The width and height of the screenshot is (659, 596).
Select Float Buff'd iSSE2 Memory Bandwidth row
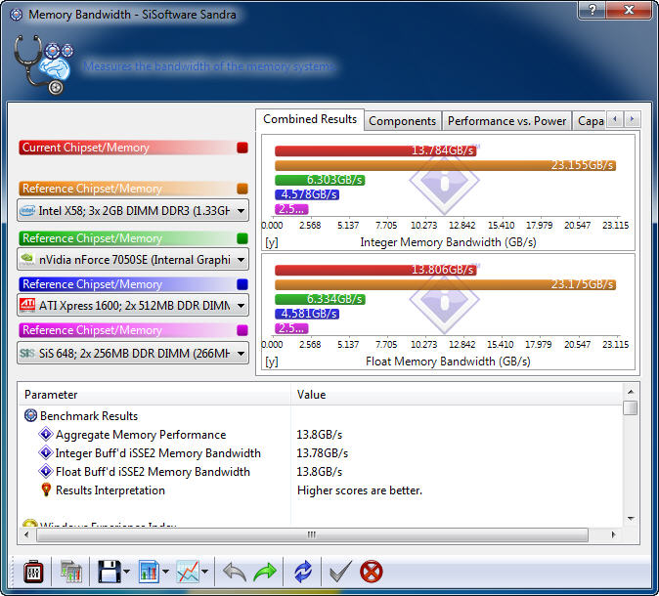[x=144, y=472]
